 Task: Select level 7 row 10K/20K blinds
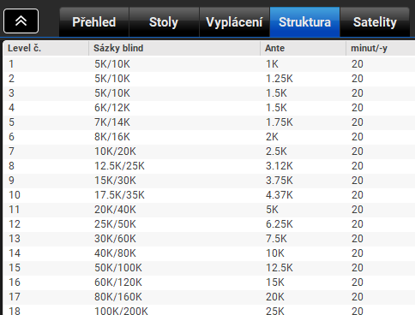click(x=209, y=152)
